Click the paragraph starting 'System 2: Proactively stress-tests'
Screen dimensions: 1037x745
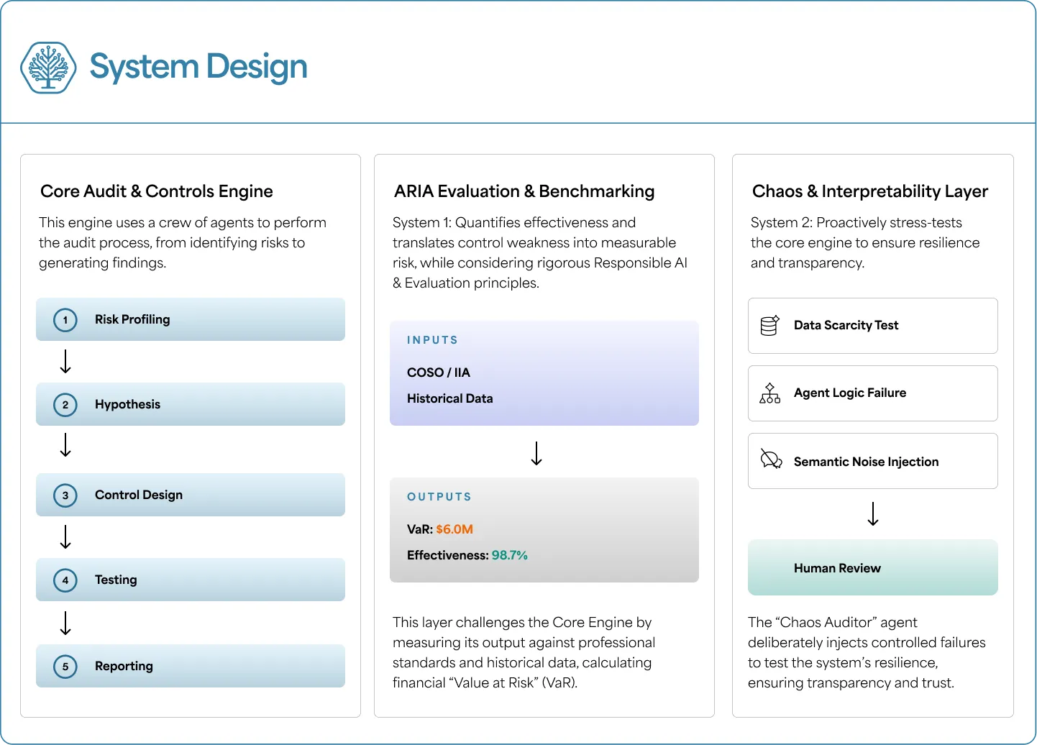tap(865, 243)
